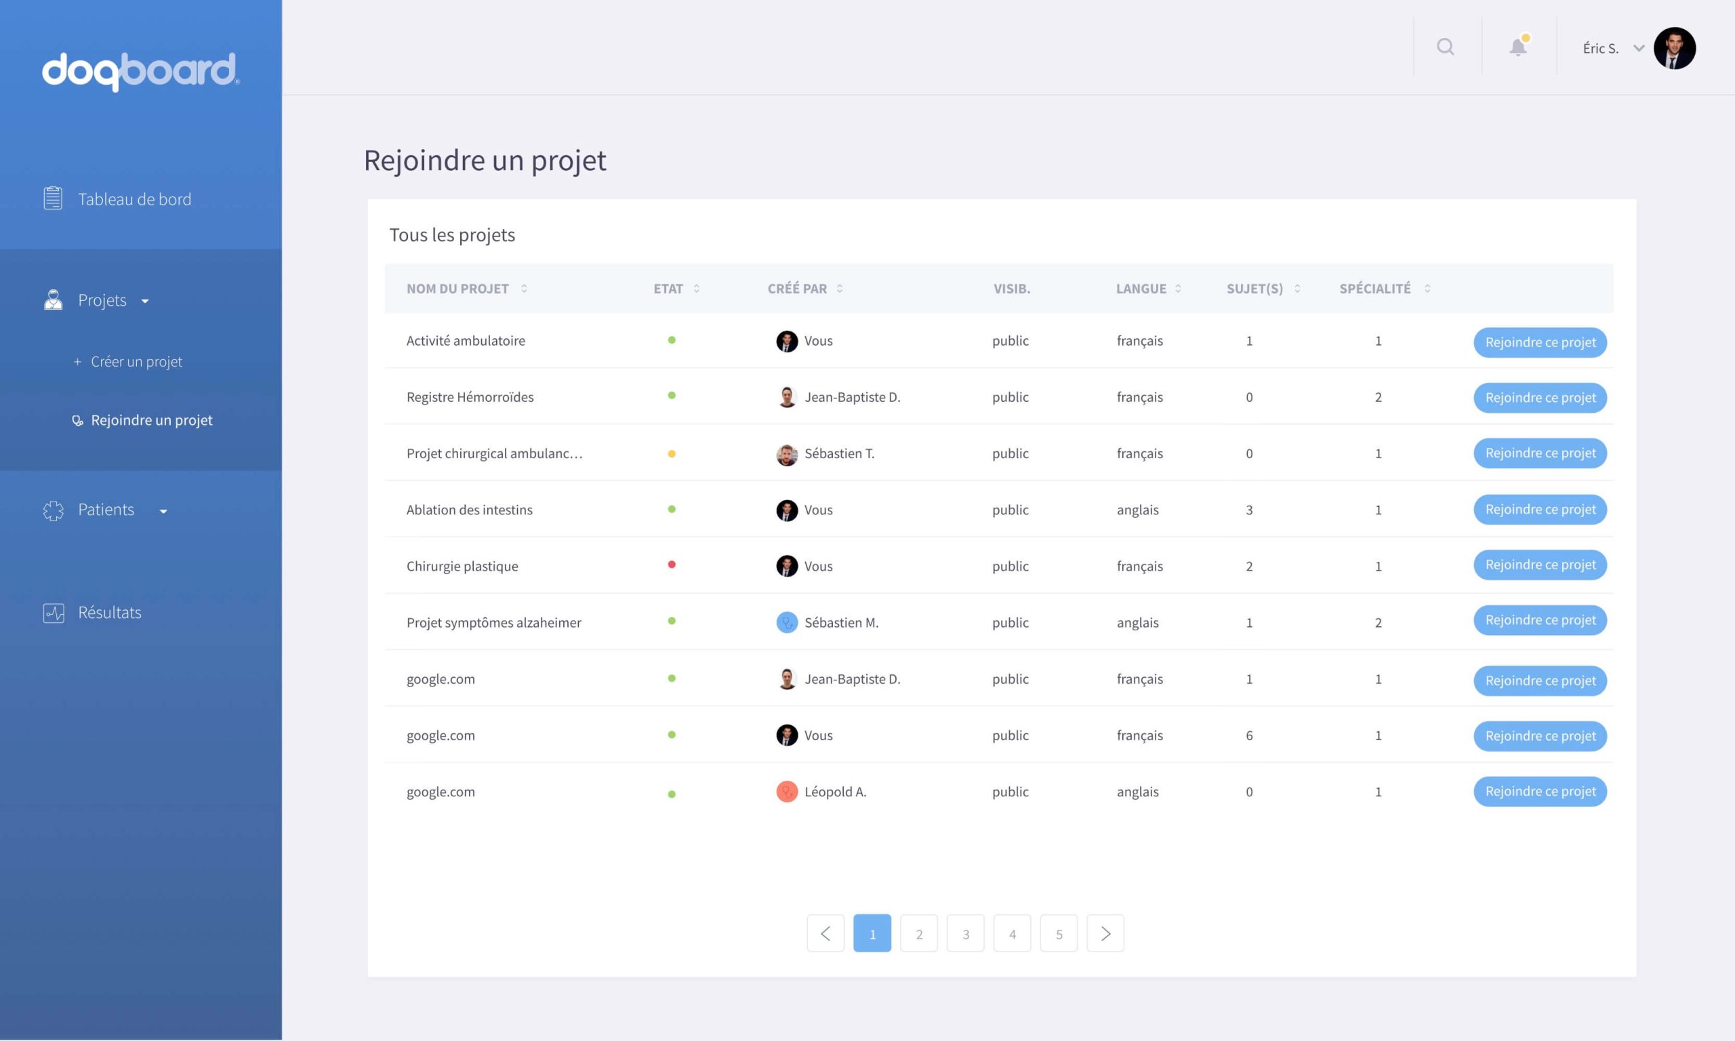This screenshot has width=1735, height=1041.
Task: Toggle the yellow status dot for Projet chirurgical
Action: (x=672, y=453)
